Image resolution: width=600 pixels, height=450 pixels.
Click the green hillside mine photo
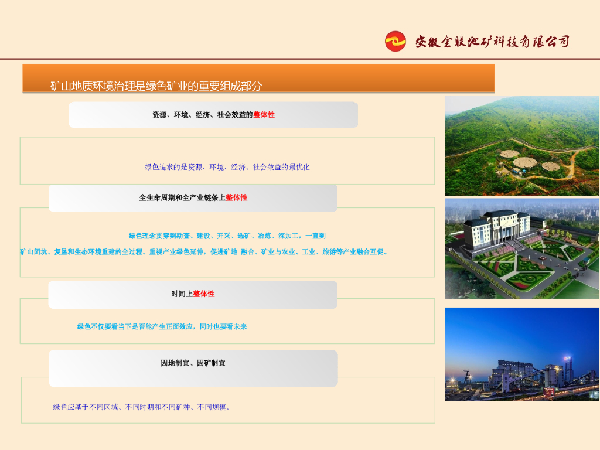pyautogui.click(x=522, y=145)
